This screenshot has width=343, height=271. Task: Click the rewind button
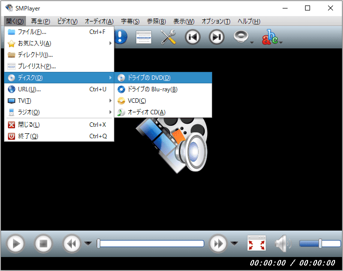coord(71,244)
